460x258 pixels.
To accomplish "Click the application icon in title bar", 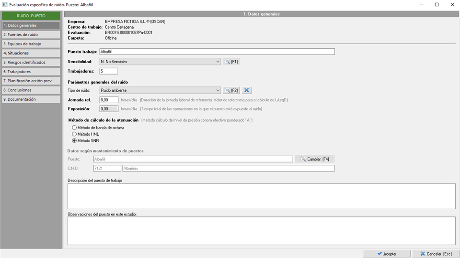I will pyautogui.click(x=4, y=5).
